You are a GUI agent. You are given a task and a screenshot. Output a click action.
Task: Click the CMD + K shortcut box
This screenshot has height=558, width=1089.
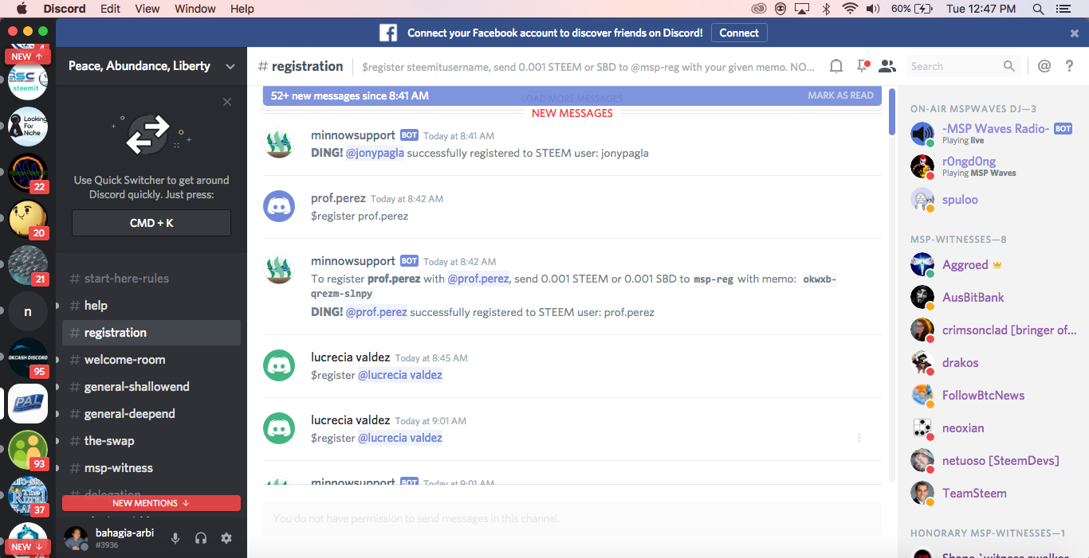coord(151,223)
